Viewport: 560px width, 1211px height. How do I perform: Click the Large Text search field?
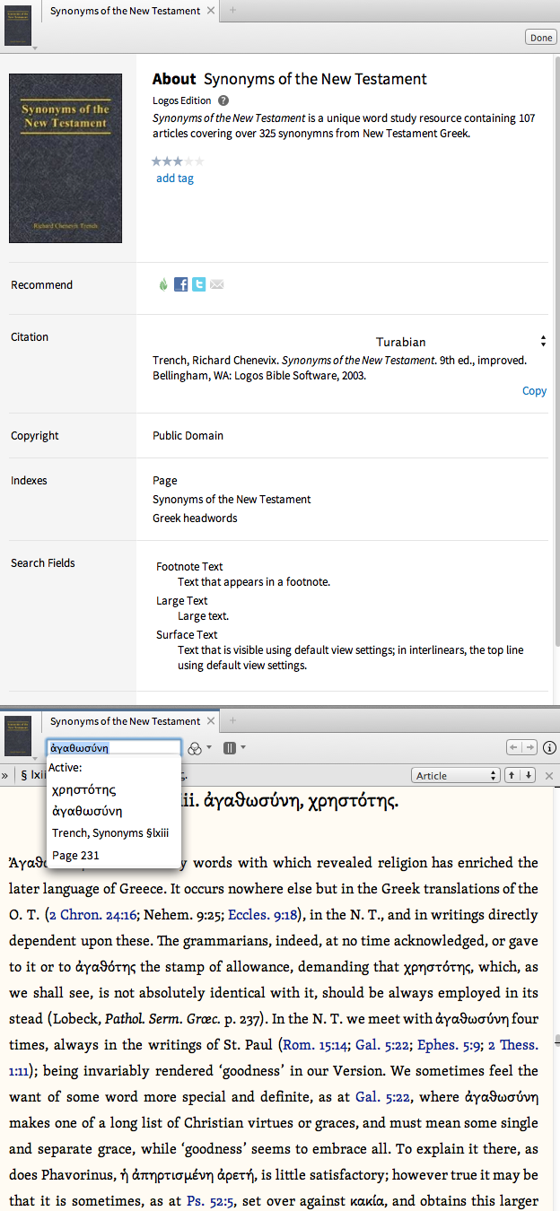181,601
